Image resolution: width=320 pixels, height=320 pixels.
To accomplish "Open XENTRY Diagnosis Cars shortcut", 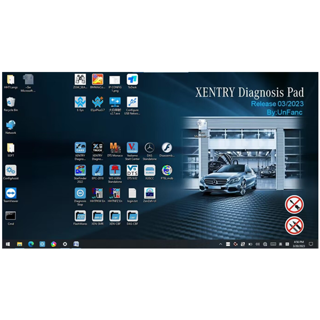I will [80, 148].
